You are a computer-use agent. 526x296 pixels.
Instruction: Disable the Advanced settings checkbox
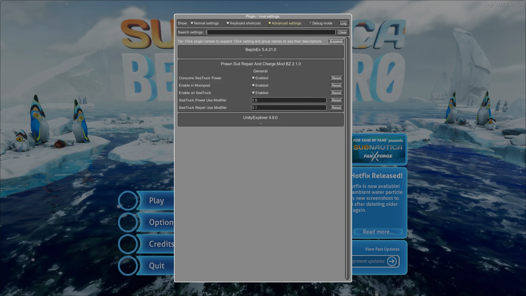(x=270, y=23)
